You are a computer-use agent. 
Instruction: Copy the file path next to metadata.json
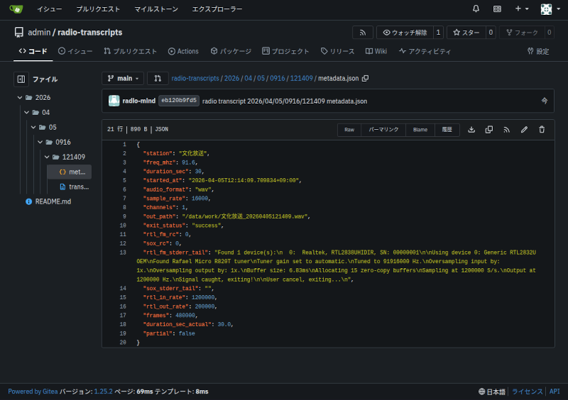coord(366,78)
